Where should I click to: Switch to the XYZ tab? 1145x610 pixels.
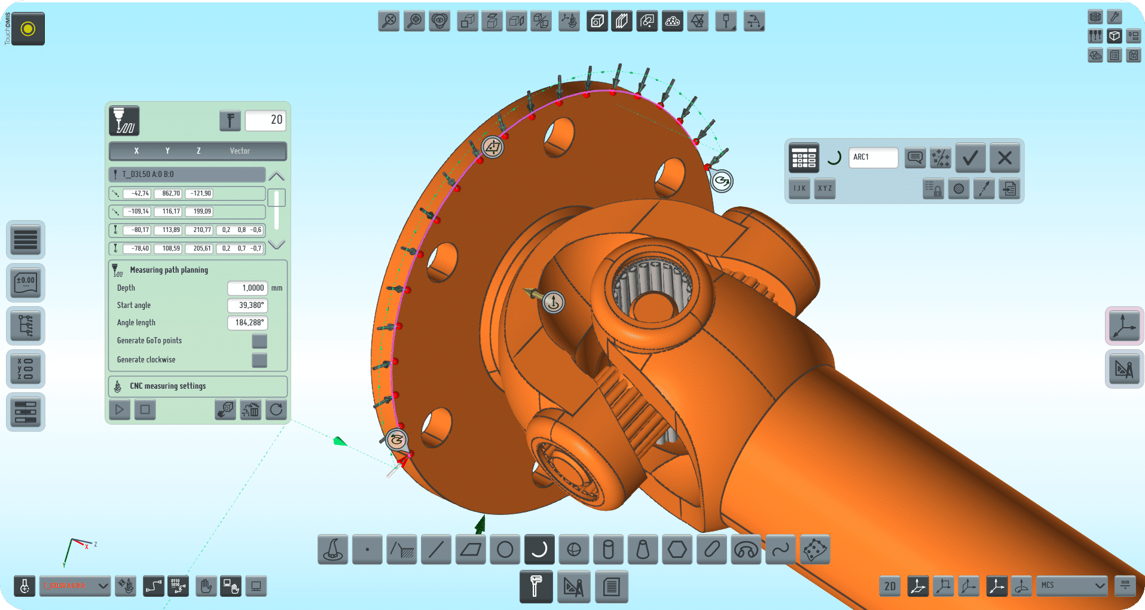tap(825, 188)
